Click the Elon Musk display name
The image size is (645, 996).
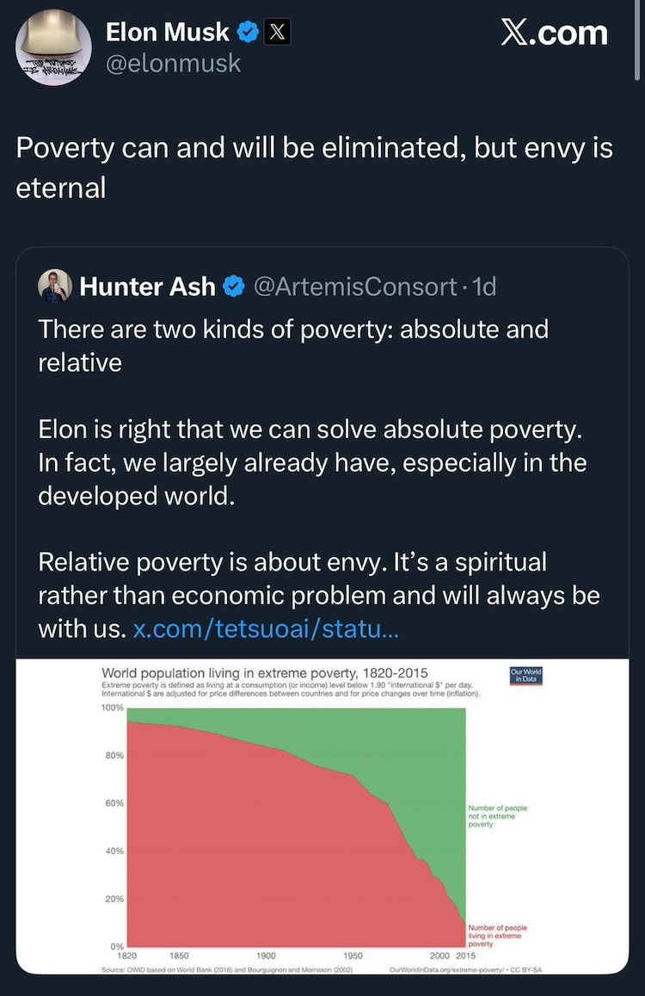(x=169, y=32)
